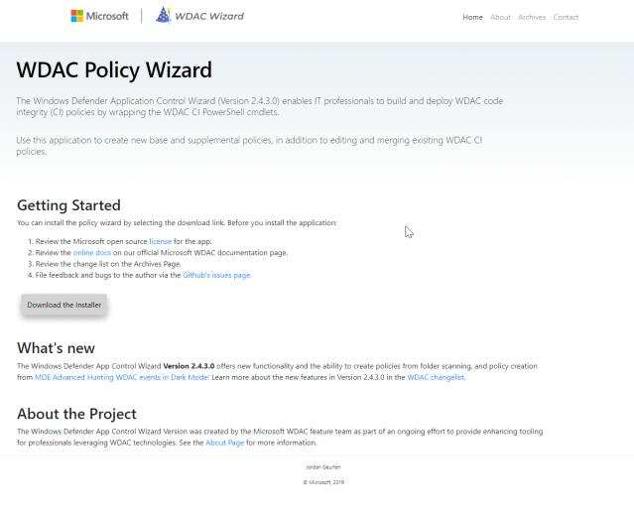Click the Jordan Geurten footer text

[323, 467]
